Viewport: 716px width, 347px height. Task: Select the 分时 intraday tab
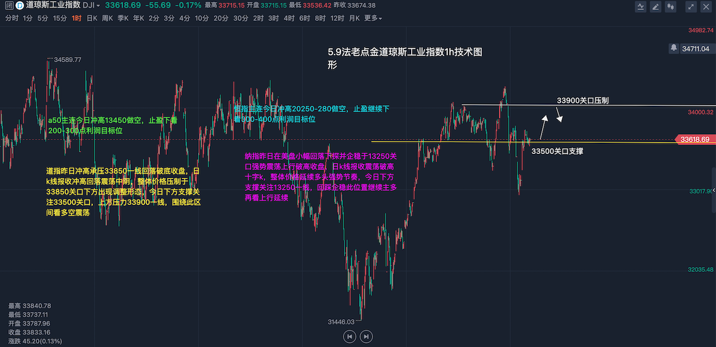[x=11, y=18]
